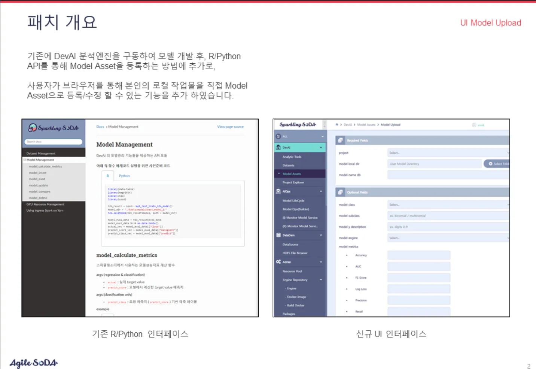
Task: Collapse the Model Management tree node in docs
Action: click(25, 160)
